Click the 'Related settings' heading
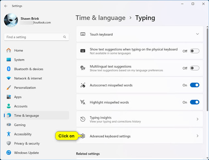Viewport: 209px width, 160px height. tap(88, 153)
